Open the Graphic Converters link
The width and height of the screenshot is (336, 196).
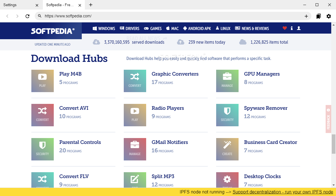(175, 74)
